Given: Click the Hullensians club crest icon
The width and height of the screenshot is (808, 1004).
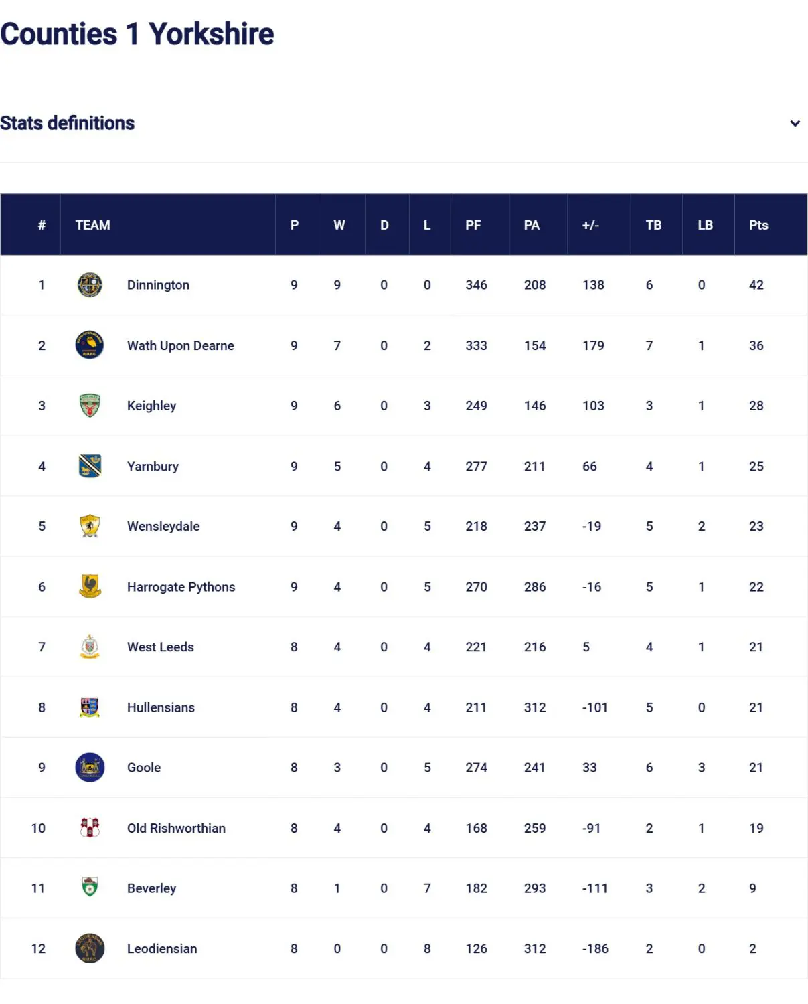Looking at the screenshot, I should 90,707.
